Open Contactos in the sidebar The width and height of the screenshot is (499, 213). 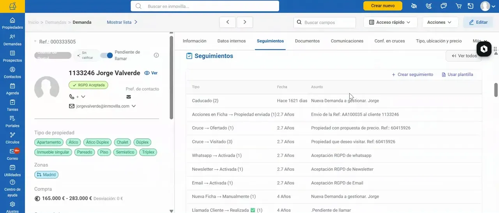tap(12, 72)
